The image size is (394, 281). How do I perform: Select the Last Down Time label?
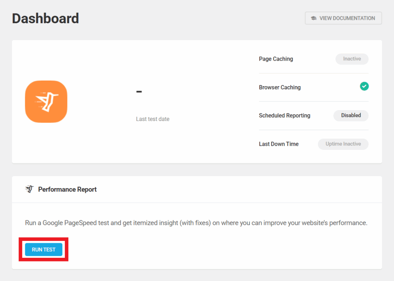278,144
